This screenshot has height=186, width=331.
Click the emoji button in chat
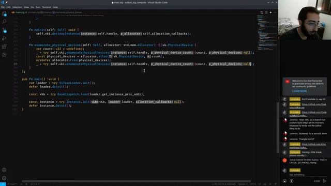tap(284, 181)
